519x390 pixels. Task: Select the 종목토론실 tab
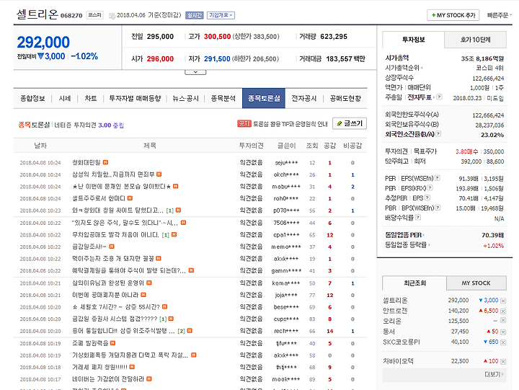(x=264, y=98)
